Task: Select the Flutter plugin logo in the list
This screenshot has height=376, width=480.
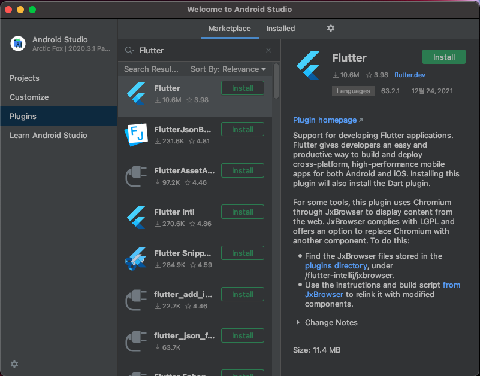Action: (x=136, y=94)
